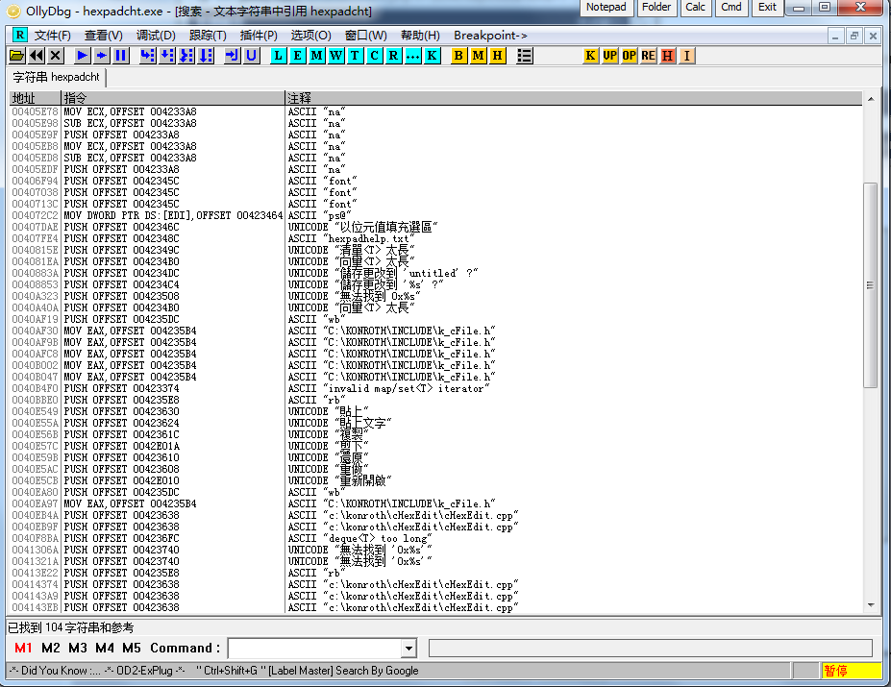
Task: Open the Log window with L icon
Action: (x=278, y=56)
